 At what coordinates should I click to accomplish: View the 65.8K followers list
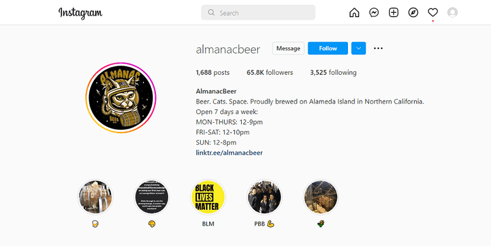[270, 72]
